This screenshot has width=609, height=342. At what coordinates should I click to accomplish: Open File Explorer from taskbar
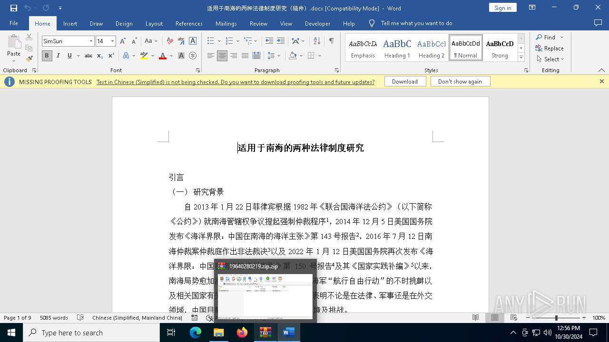point(219,332)
